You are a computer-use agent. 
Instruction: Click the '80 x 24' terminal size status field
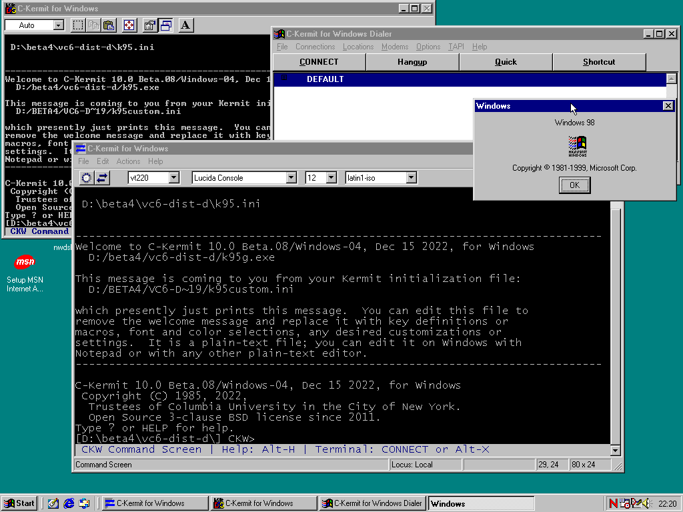[590, 465]
